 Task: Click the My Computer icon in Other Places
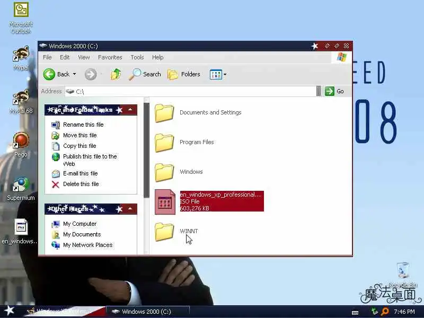[56, 224]
